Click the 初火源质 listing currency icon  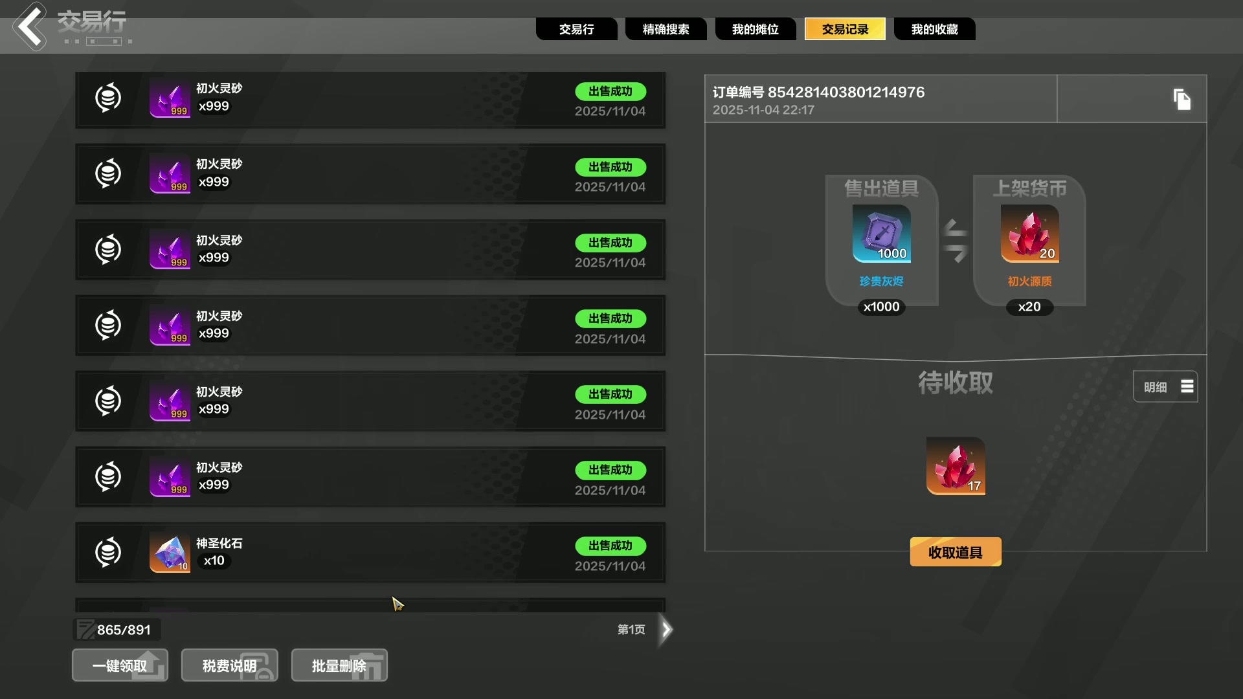point(1029,234)
